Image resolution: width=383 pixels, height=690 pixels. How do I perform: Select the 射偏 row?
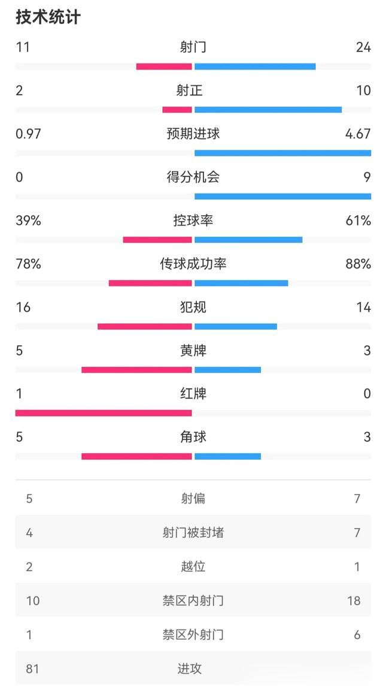(x=193, y=499)
